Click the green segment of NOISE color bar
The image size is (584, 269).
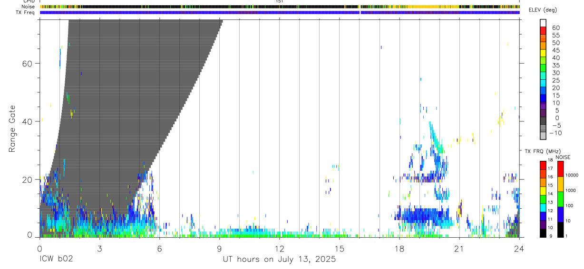[x=560, y=199]
